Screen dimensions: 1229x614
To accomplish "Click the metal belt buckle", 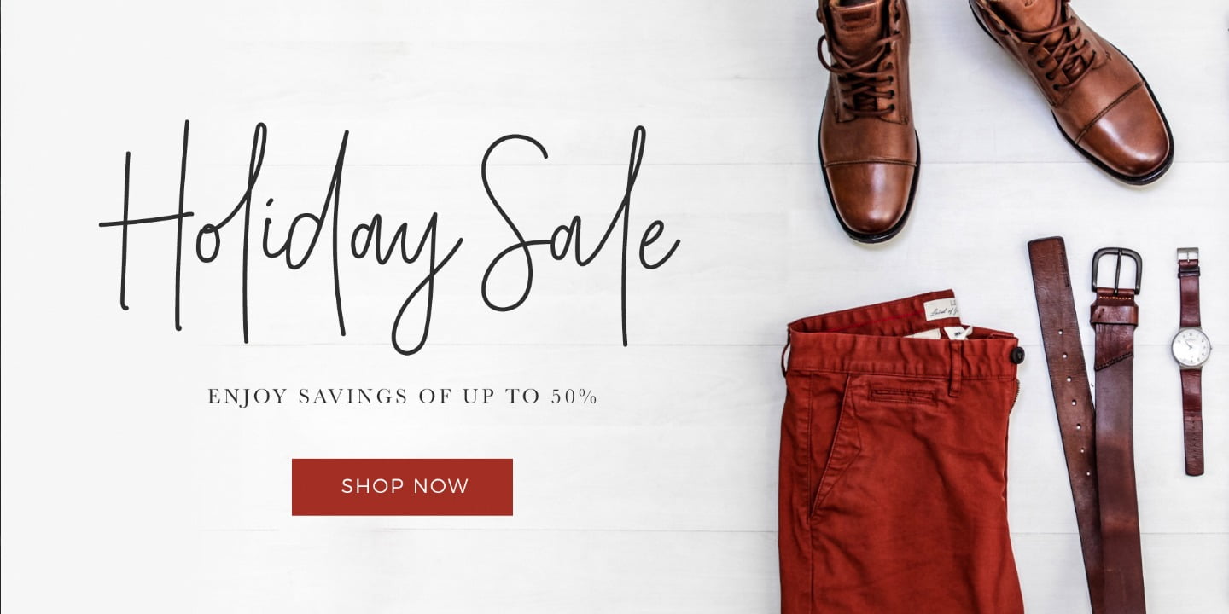I will (x=1115, y=270).
